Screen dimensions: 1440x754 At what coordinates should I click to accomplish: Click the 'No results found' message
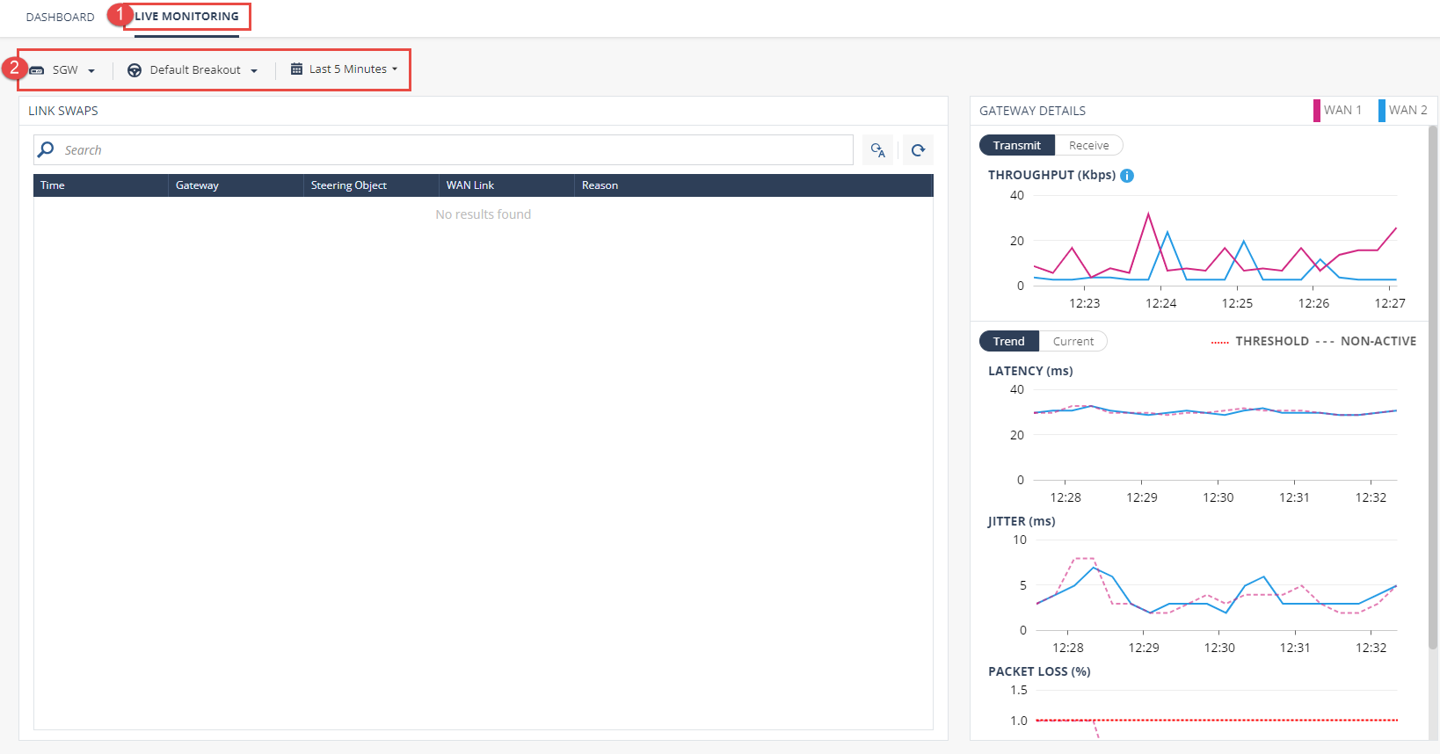coord(484,214)
